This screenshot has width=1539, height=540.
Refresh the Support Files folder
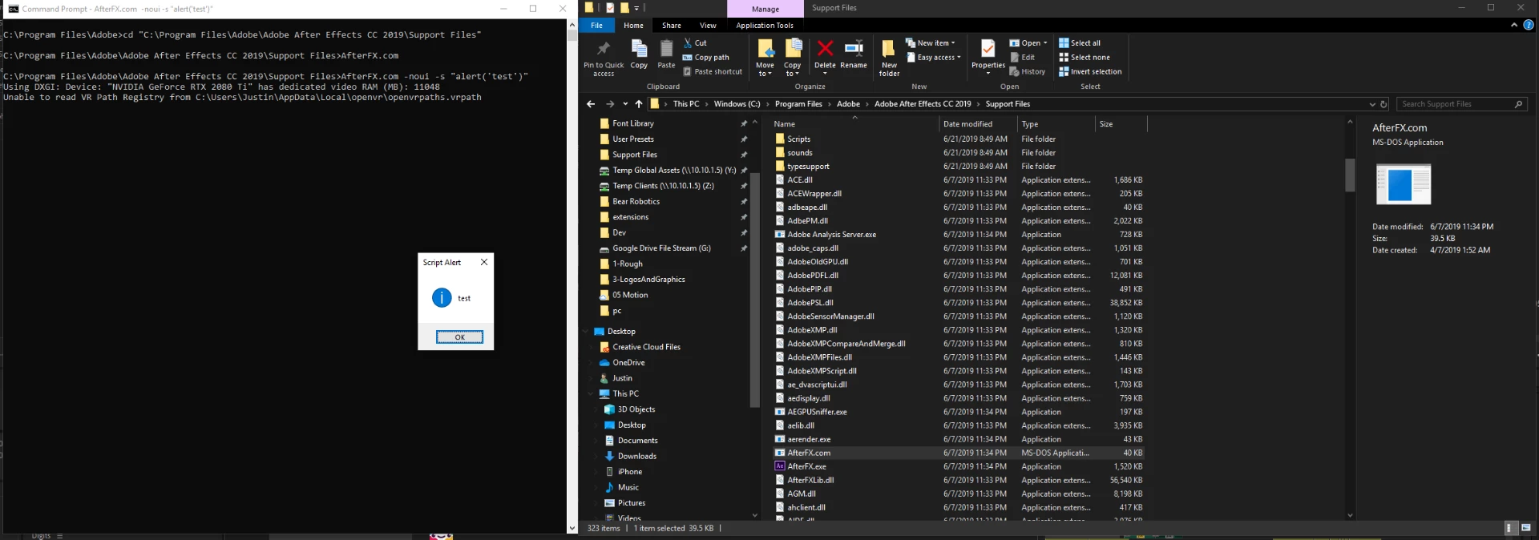point(1383,104)
